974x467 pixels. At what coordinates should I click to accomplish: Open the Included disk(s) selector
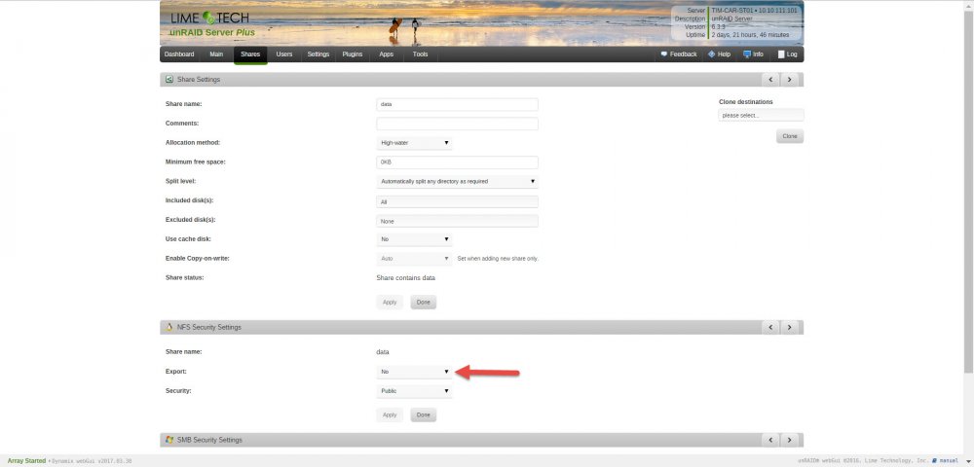pos(457,201)
